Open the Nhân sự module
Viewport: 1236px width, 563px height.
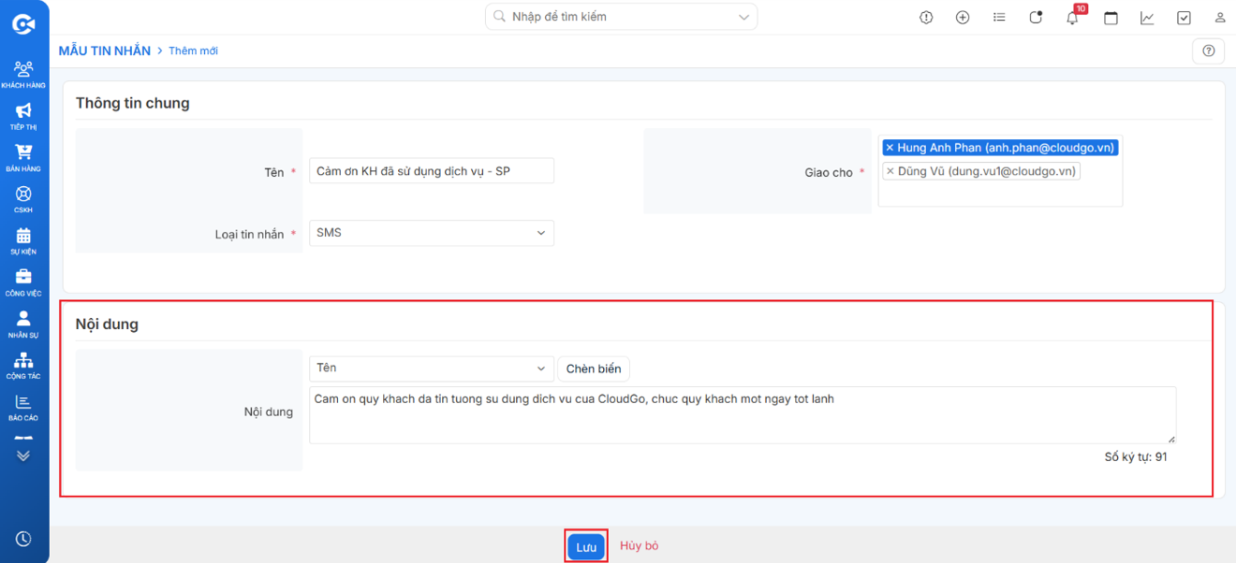(x=23, y=325)
